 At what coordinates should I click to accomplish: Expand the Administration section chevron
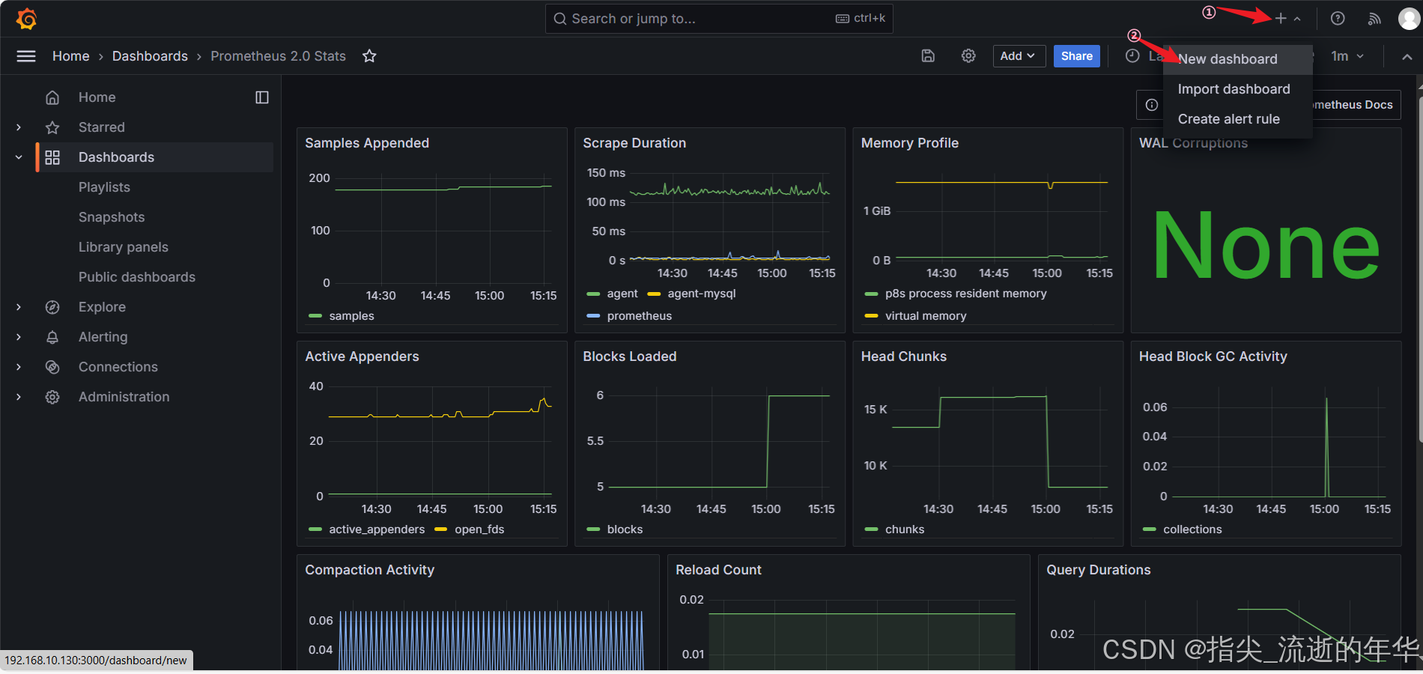[19, 397]
